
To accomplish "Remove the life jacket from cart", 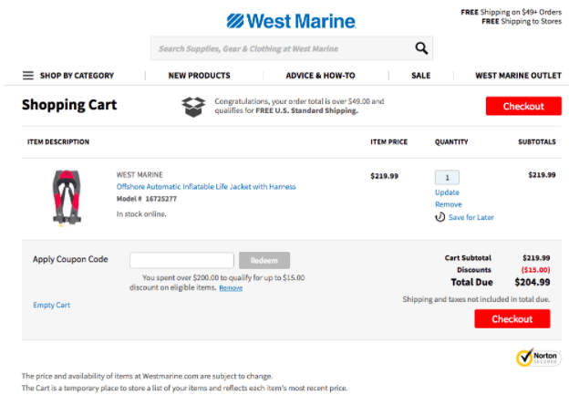I will [448, 204].
